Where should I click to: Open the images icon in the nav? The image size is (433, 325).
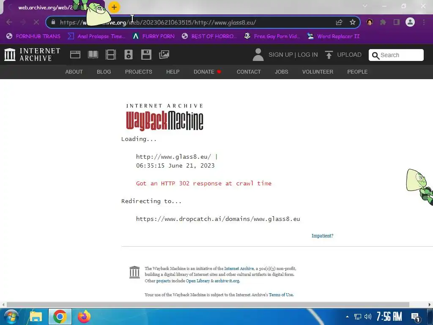(164, 55)
